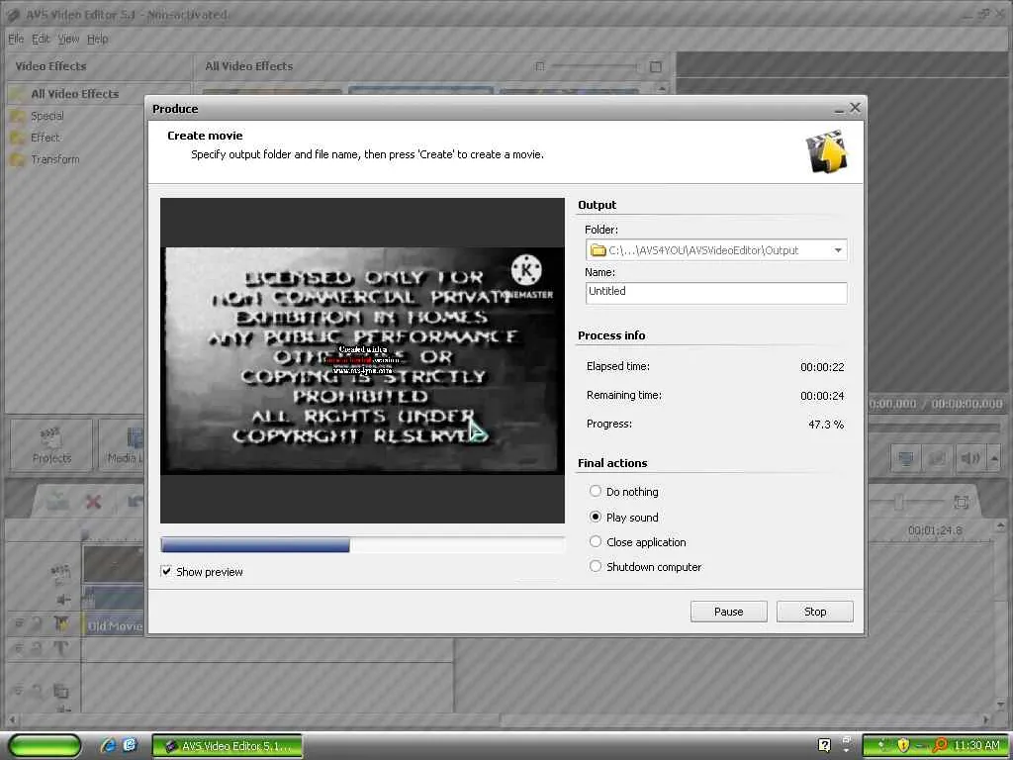Click the second blue quick launch icon
The image size is (1013, 760).
click(130, 745)
